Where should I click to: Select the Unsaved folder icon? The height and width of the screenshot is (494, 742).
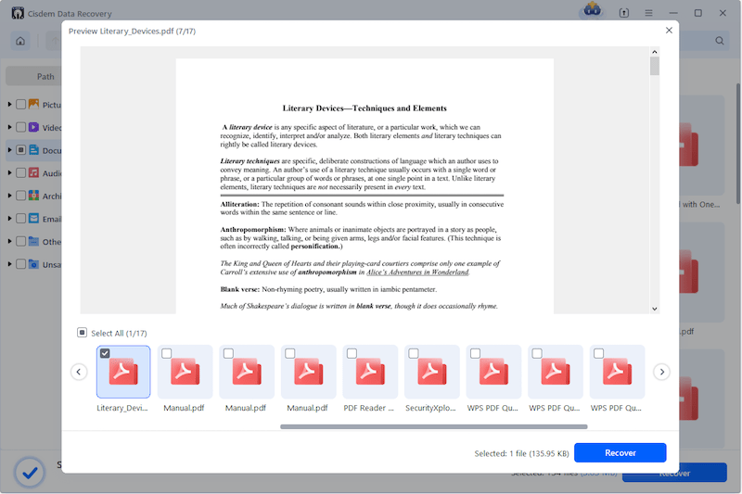tap(33, 264)
